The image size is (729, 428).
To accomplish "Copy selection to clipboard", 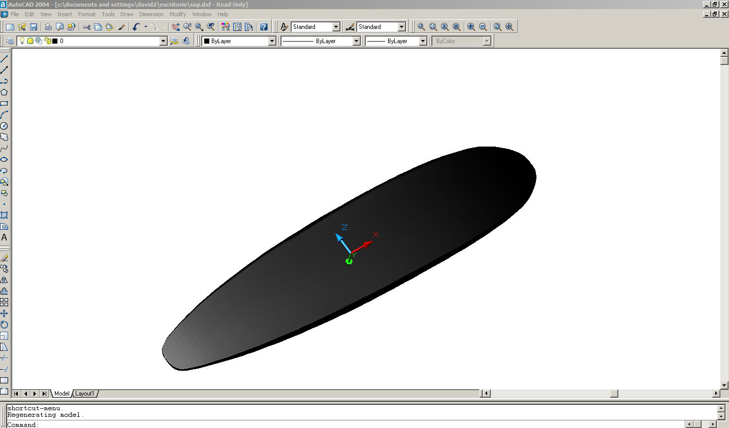I will (x=98, y=27).
